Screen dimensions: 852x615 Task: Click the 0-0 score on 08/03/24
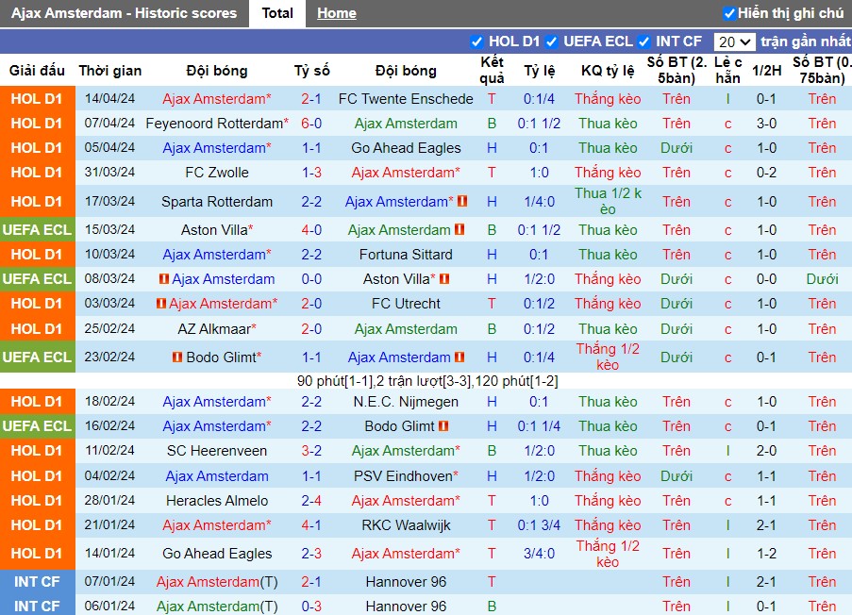[x=311, y=278]
